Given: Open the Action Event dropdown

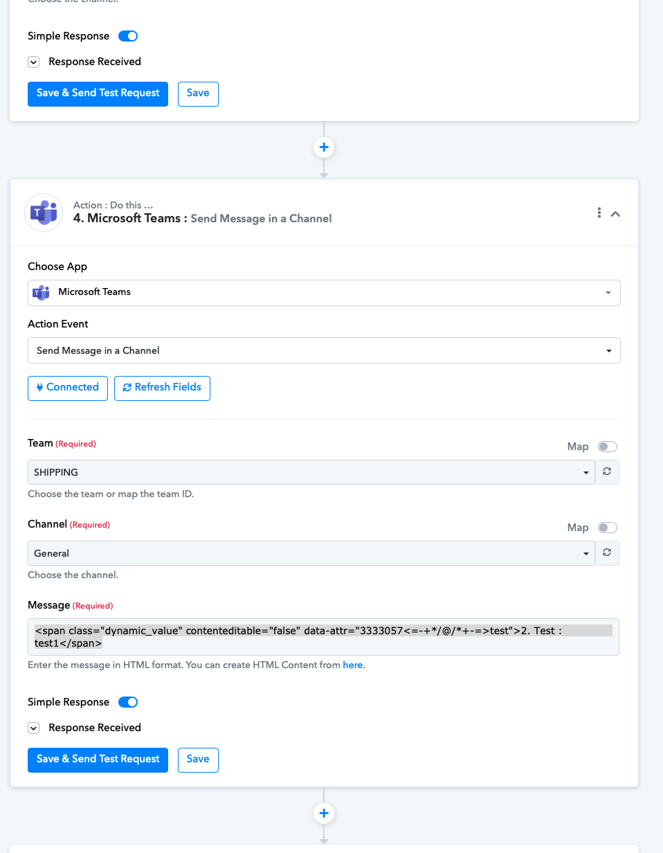Looking at the screenshot, I should pos(324,350).
